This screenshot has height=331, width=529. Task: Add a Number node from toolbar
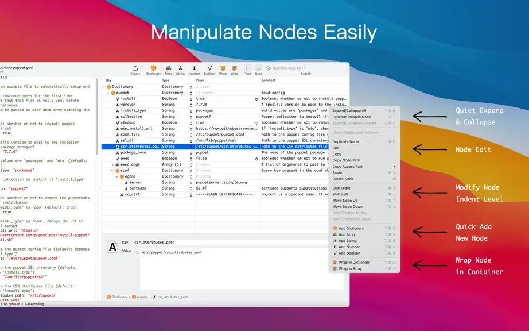tap(194, 70)
